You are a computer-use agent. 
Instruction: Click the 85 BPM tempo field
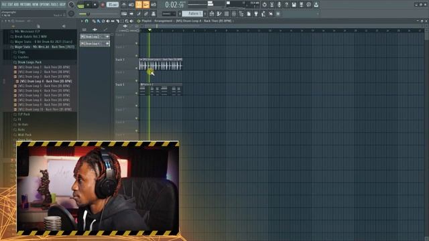[x=113, y=5]
